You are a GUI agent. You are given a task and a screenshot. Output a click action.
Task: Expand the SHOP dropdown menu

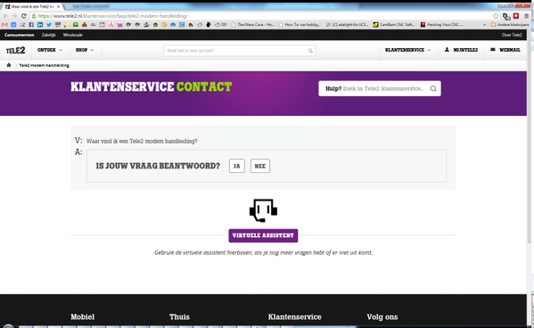click(85, 50)
